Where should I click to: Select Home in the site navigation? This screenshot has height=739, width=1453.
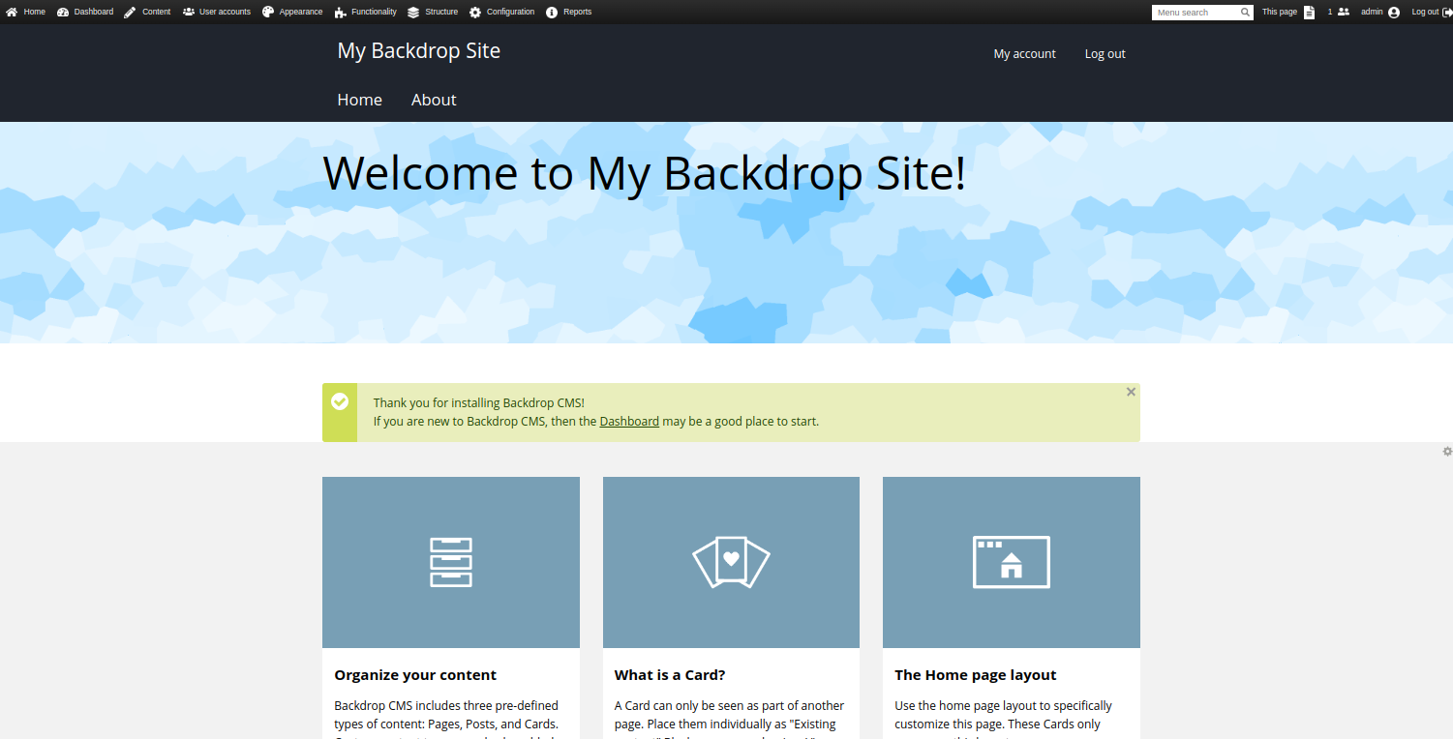coord(359,100)
